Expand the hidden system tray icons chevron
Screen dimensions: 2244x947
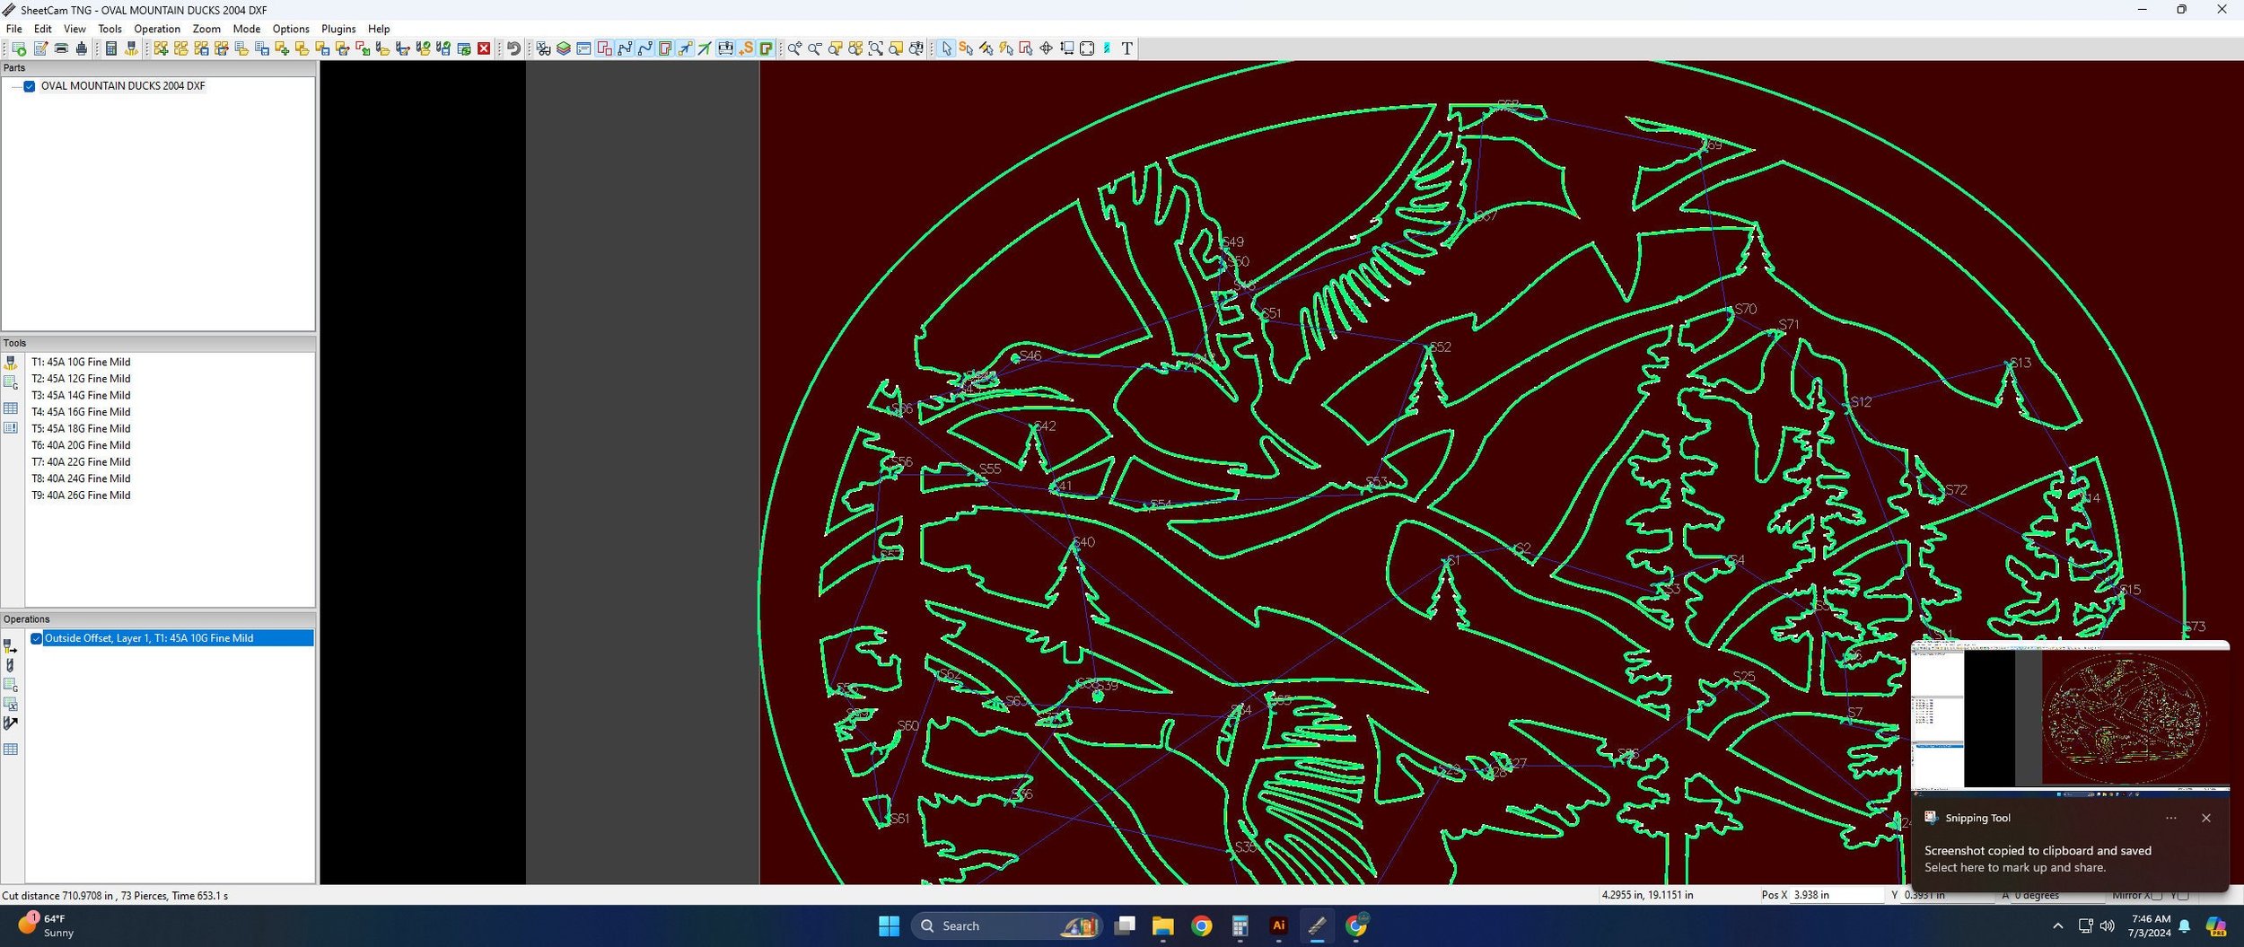coord(2057,925)
